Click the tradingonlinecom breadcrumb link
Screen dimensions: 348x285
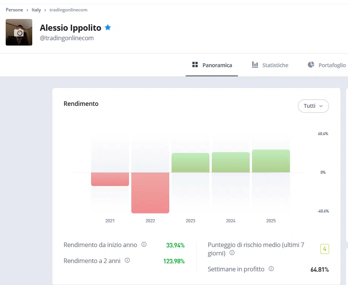[x=68, y=9]
